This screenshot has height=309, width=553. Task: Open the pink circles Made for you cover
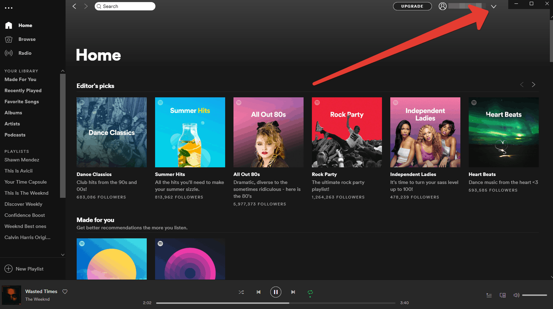click(190, 259)
